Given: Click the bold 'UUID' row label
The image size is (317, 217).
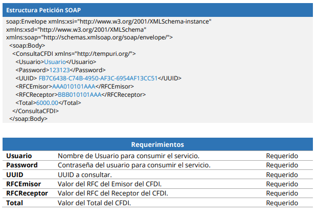Looking at the screenshot, I should click(x=14, y=175).
